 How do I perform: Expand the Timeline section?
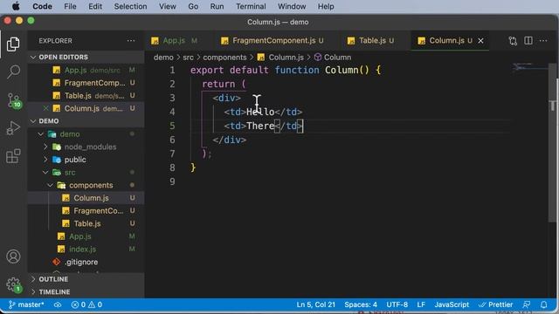coord(86,292)
